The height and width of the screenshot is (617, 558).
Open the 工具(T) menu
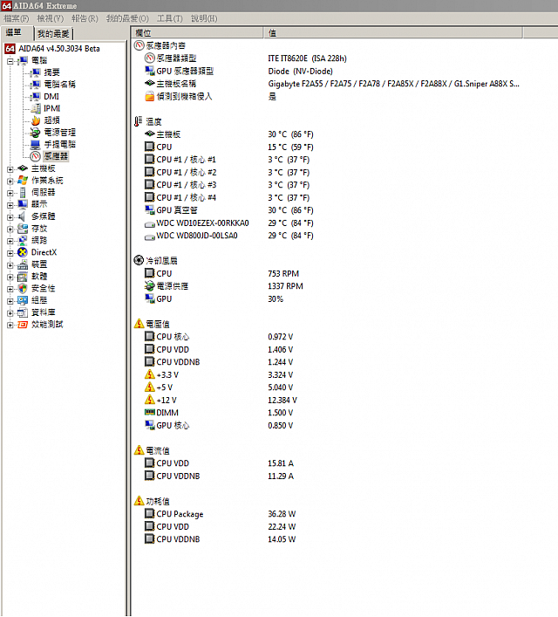pos(170,18)
